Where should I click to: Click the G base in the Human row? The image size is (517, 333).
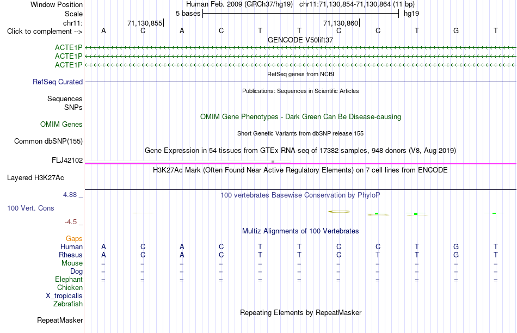[456, 246]
